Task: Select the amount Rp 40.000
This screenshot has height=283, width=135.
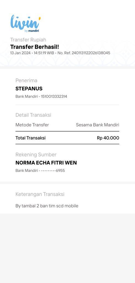Action: 108,138
